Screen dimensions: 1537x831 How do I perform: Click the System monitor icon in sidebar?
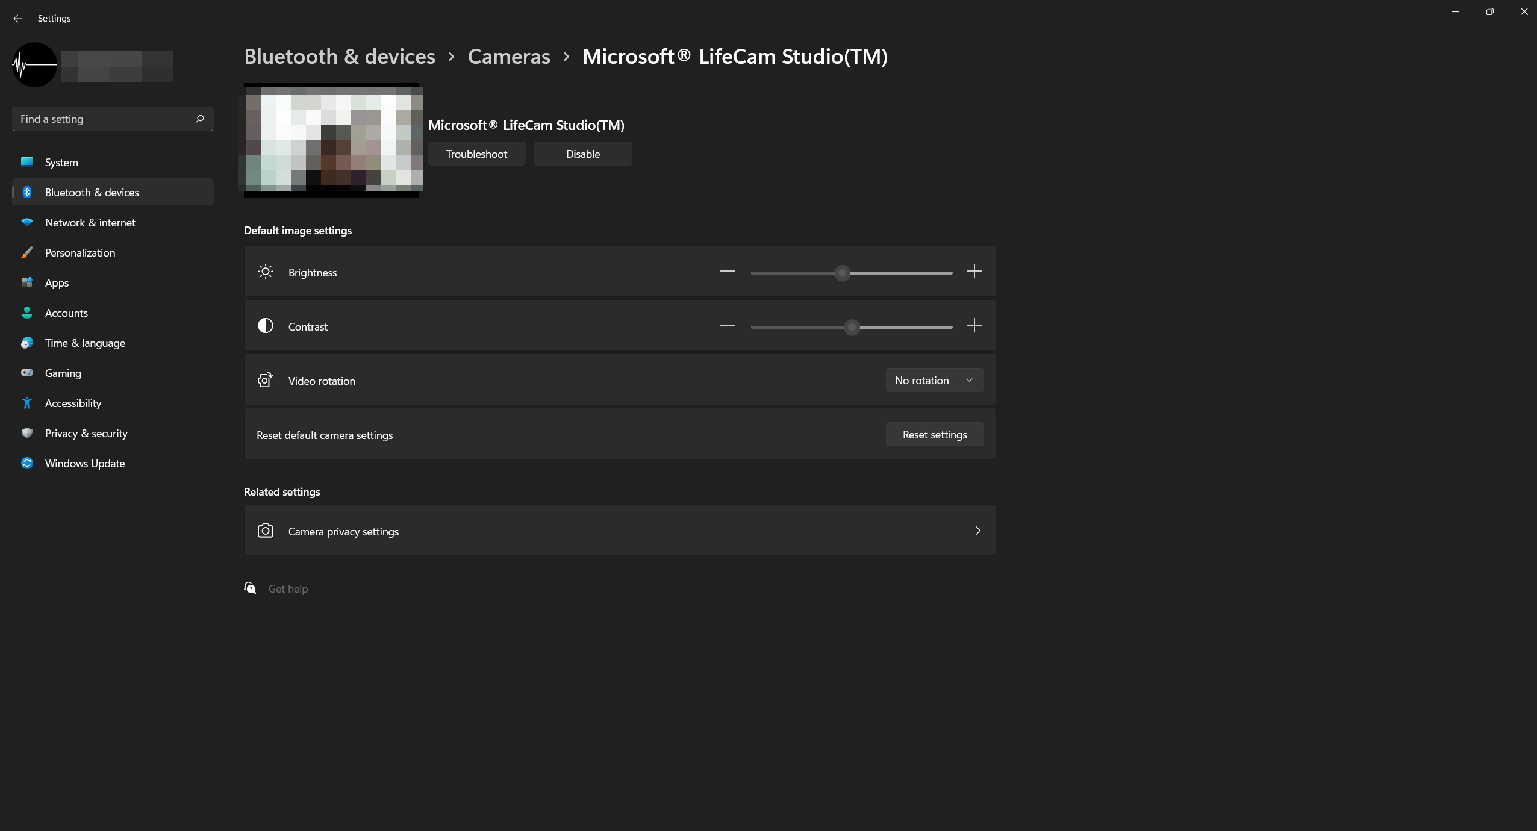(x=27, y=162)
